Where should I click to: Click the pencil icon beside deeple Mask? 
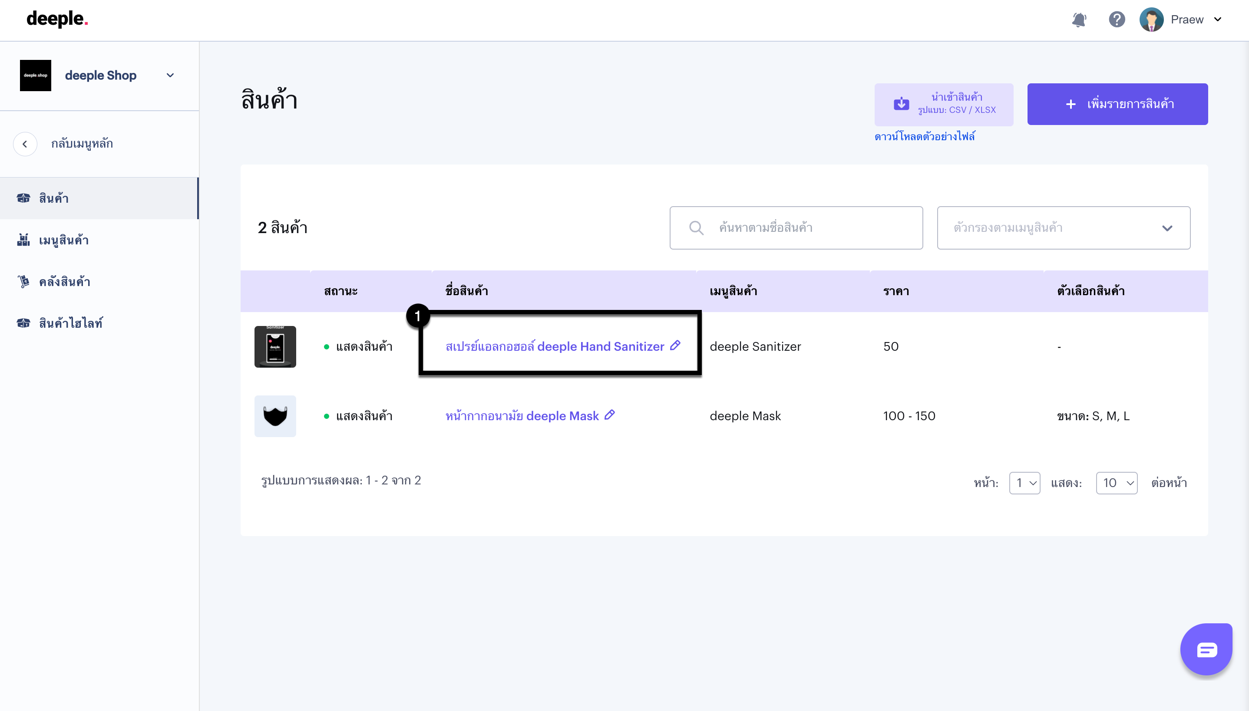pyautogui.click(x=610, y=415)
